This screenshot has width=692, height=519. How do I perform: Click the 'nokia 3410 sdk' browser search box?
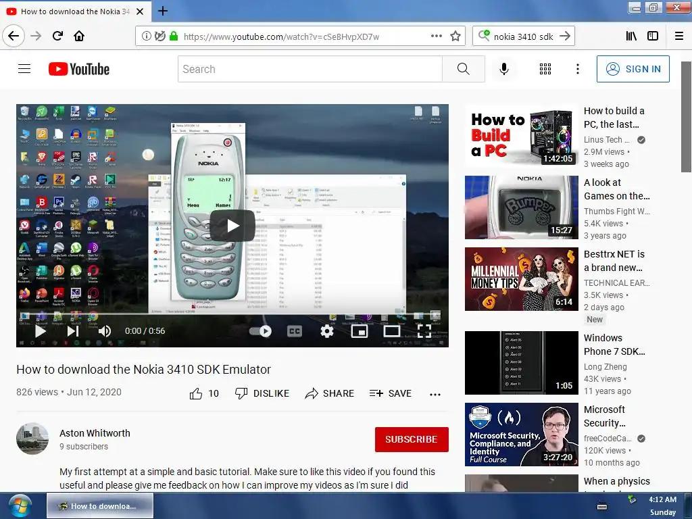[x=524, y=36]
